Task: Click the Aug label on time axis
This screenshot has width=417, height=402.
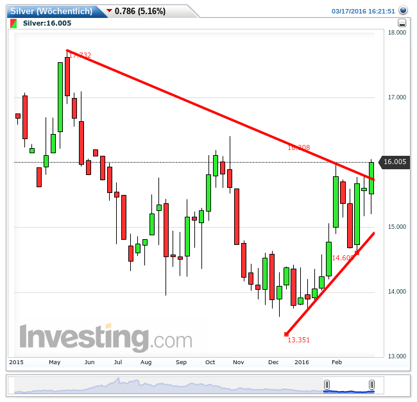Action: tap(146, 362)
